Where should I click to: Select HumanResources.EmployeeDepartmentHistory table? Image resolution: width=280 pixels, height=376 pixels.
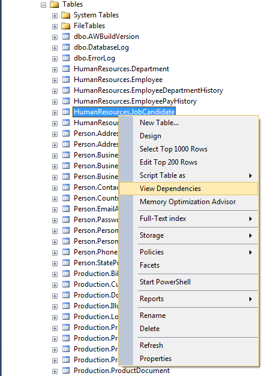[x=149, y=90]
